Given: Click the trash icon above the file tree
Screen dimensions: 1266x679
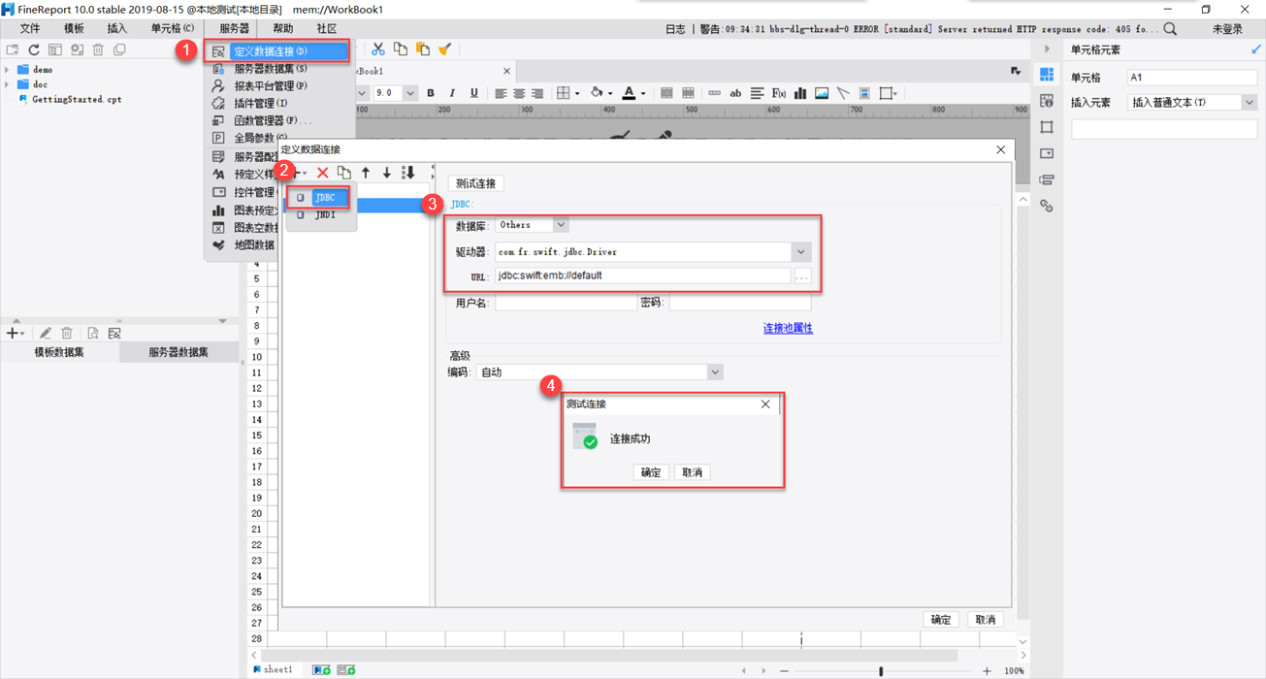Looking at the screenshot, I should coord(98,49).
